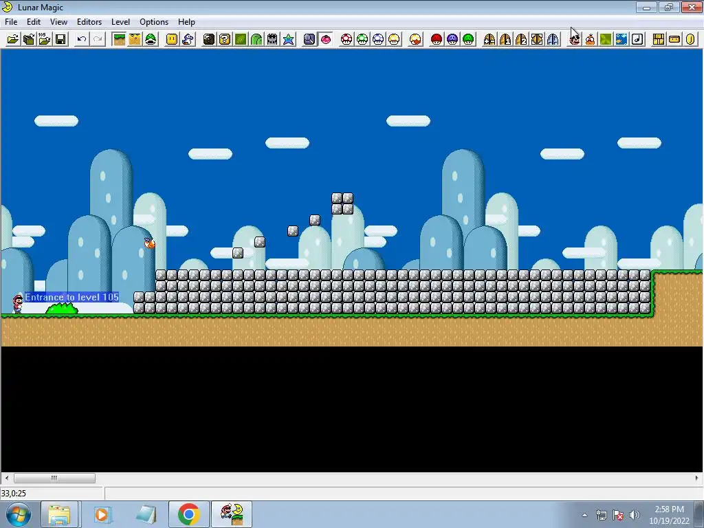Click the orange poison mushroom icon
704x528 pixels.
[x=416, y=39]
